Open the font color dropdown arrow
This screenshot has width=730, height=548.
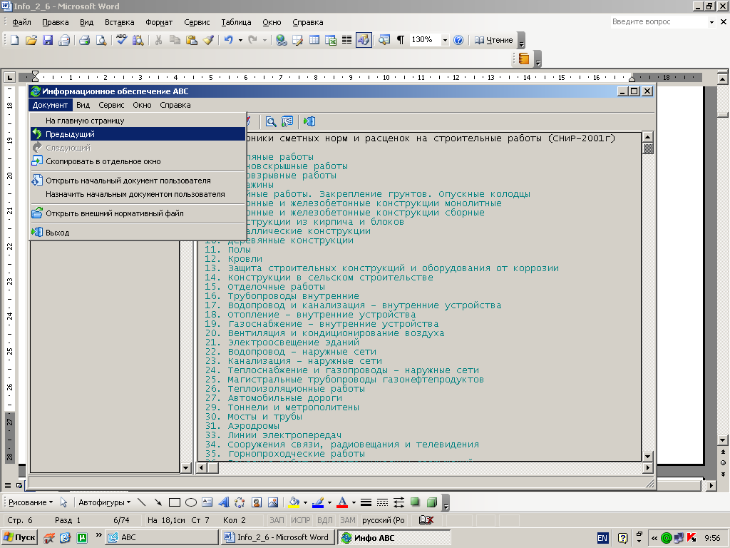pos(353,502)
